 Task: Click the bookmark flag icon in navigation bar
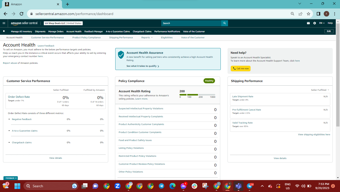click(x=4, y=31)
